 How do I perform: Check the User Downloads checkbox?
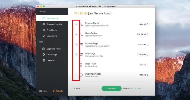pyautogui.click(x=77, y=75)
